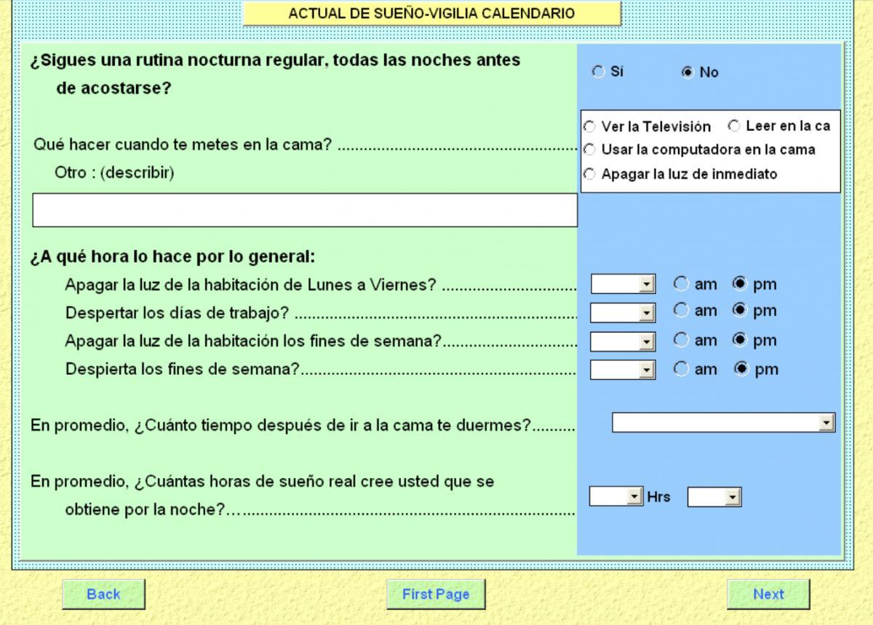Image resolution: width=873 pixels, height=625 pixels.
Task: Return to the First Page
Action: 436,594
